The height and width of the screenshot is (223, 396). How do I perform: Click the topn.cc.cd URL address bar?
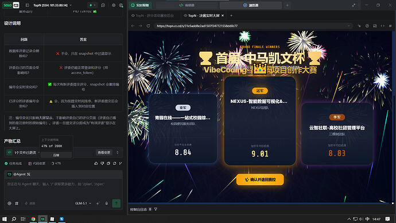tap(253, 26)
